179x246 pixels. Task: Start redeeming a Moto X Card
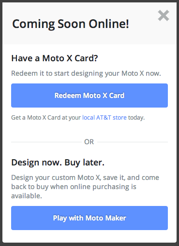pos(89,96)
